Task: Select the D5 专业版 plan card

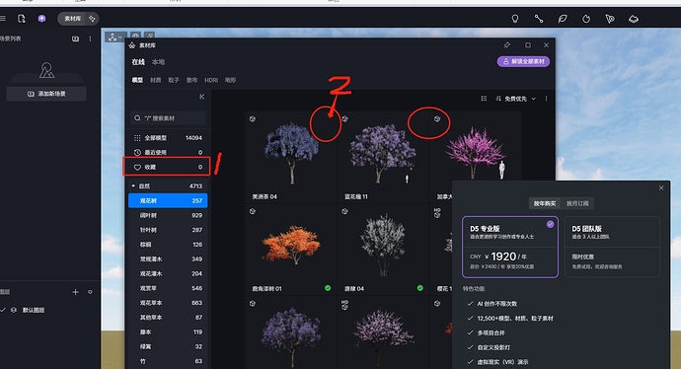Action: pyautogui.click(x=510, y=247)
